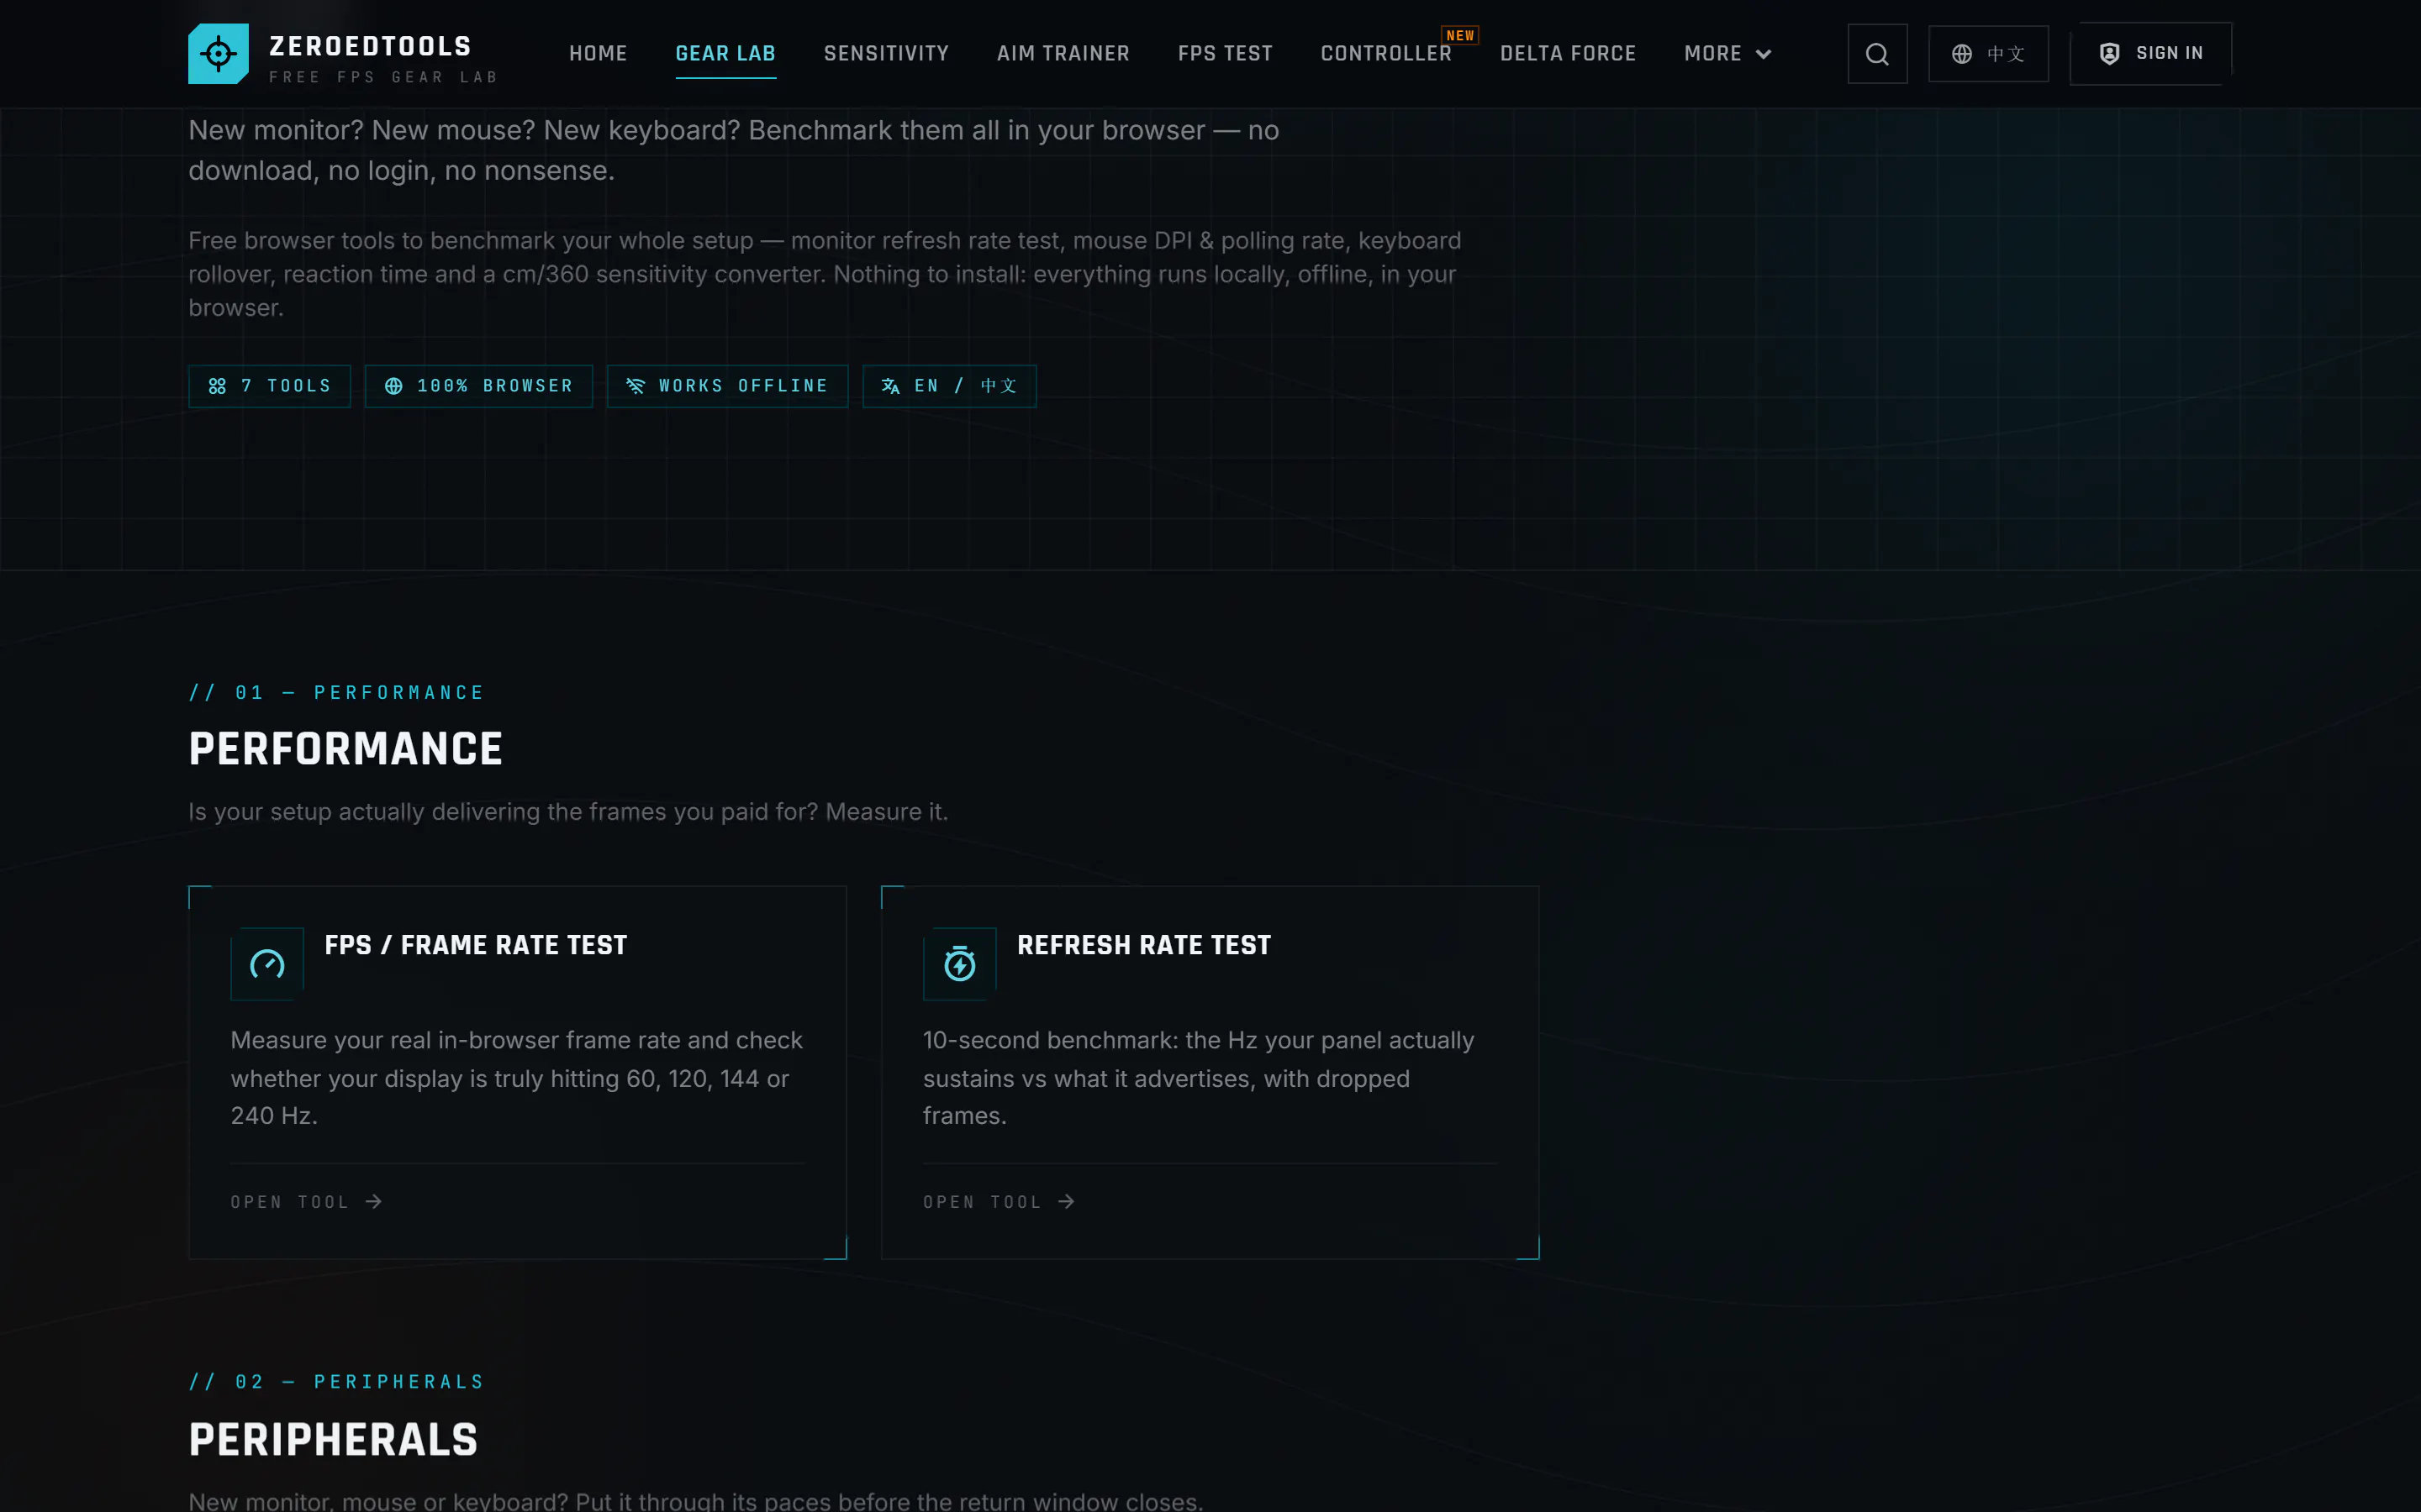The height and width of the screenshot is (1512, 2421).
Task: Click the grid icon in 7 Tools badge
Action: (x=217, y=386)
